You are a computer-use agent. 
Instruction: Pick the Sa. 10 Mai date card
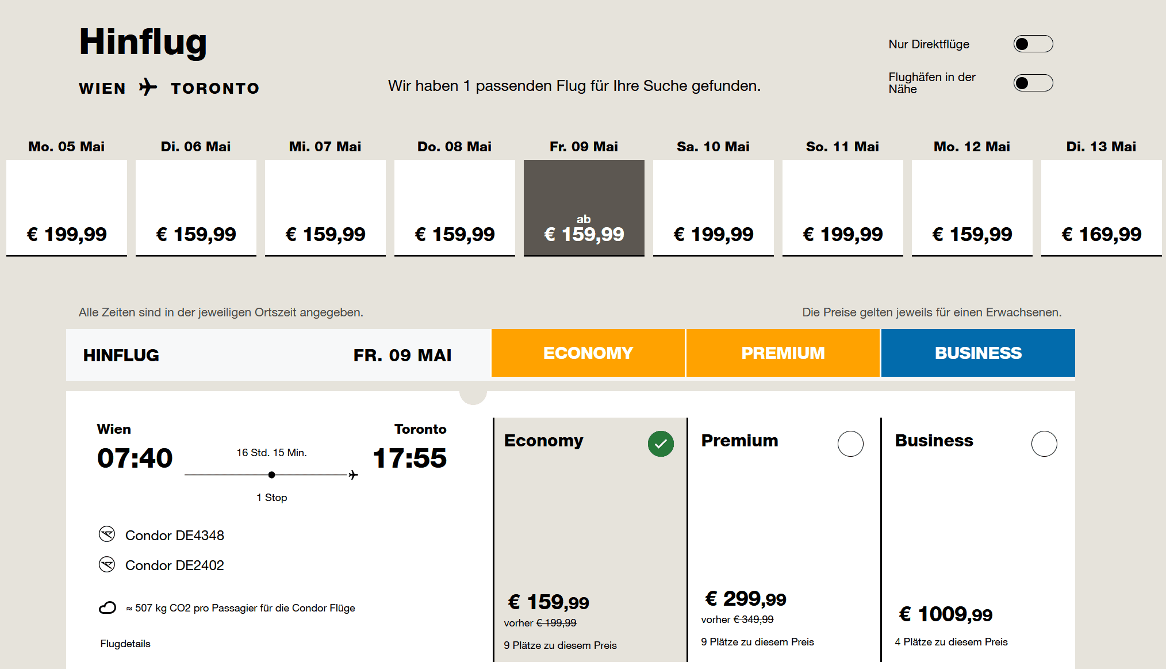click(713, 207)
